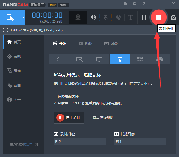This screenshot has width=179, height=157.
Task: Choose fullscreen recording mode
Action: [99, 59]
